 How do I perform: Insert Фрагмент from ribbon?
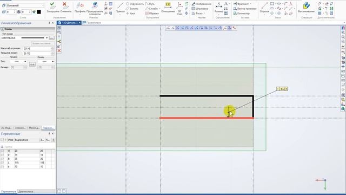tap(241, 4)
